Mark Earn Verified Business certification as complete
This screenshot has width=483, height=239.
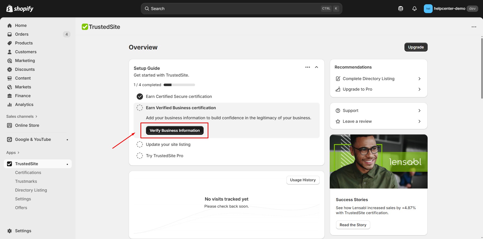(140, 107)
